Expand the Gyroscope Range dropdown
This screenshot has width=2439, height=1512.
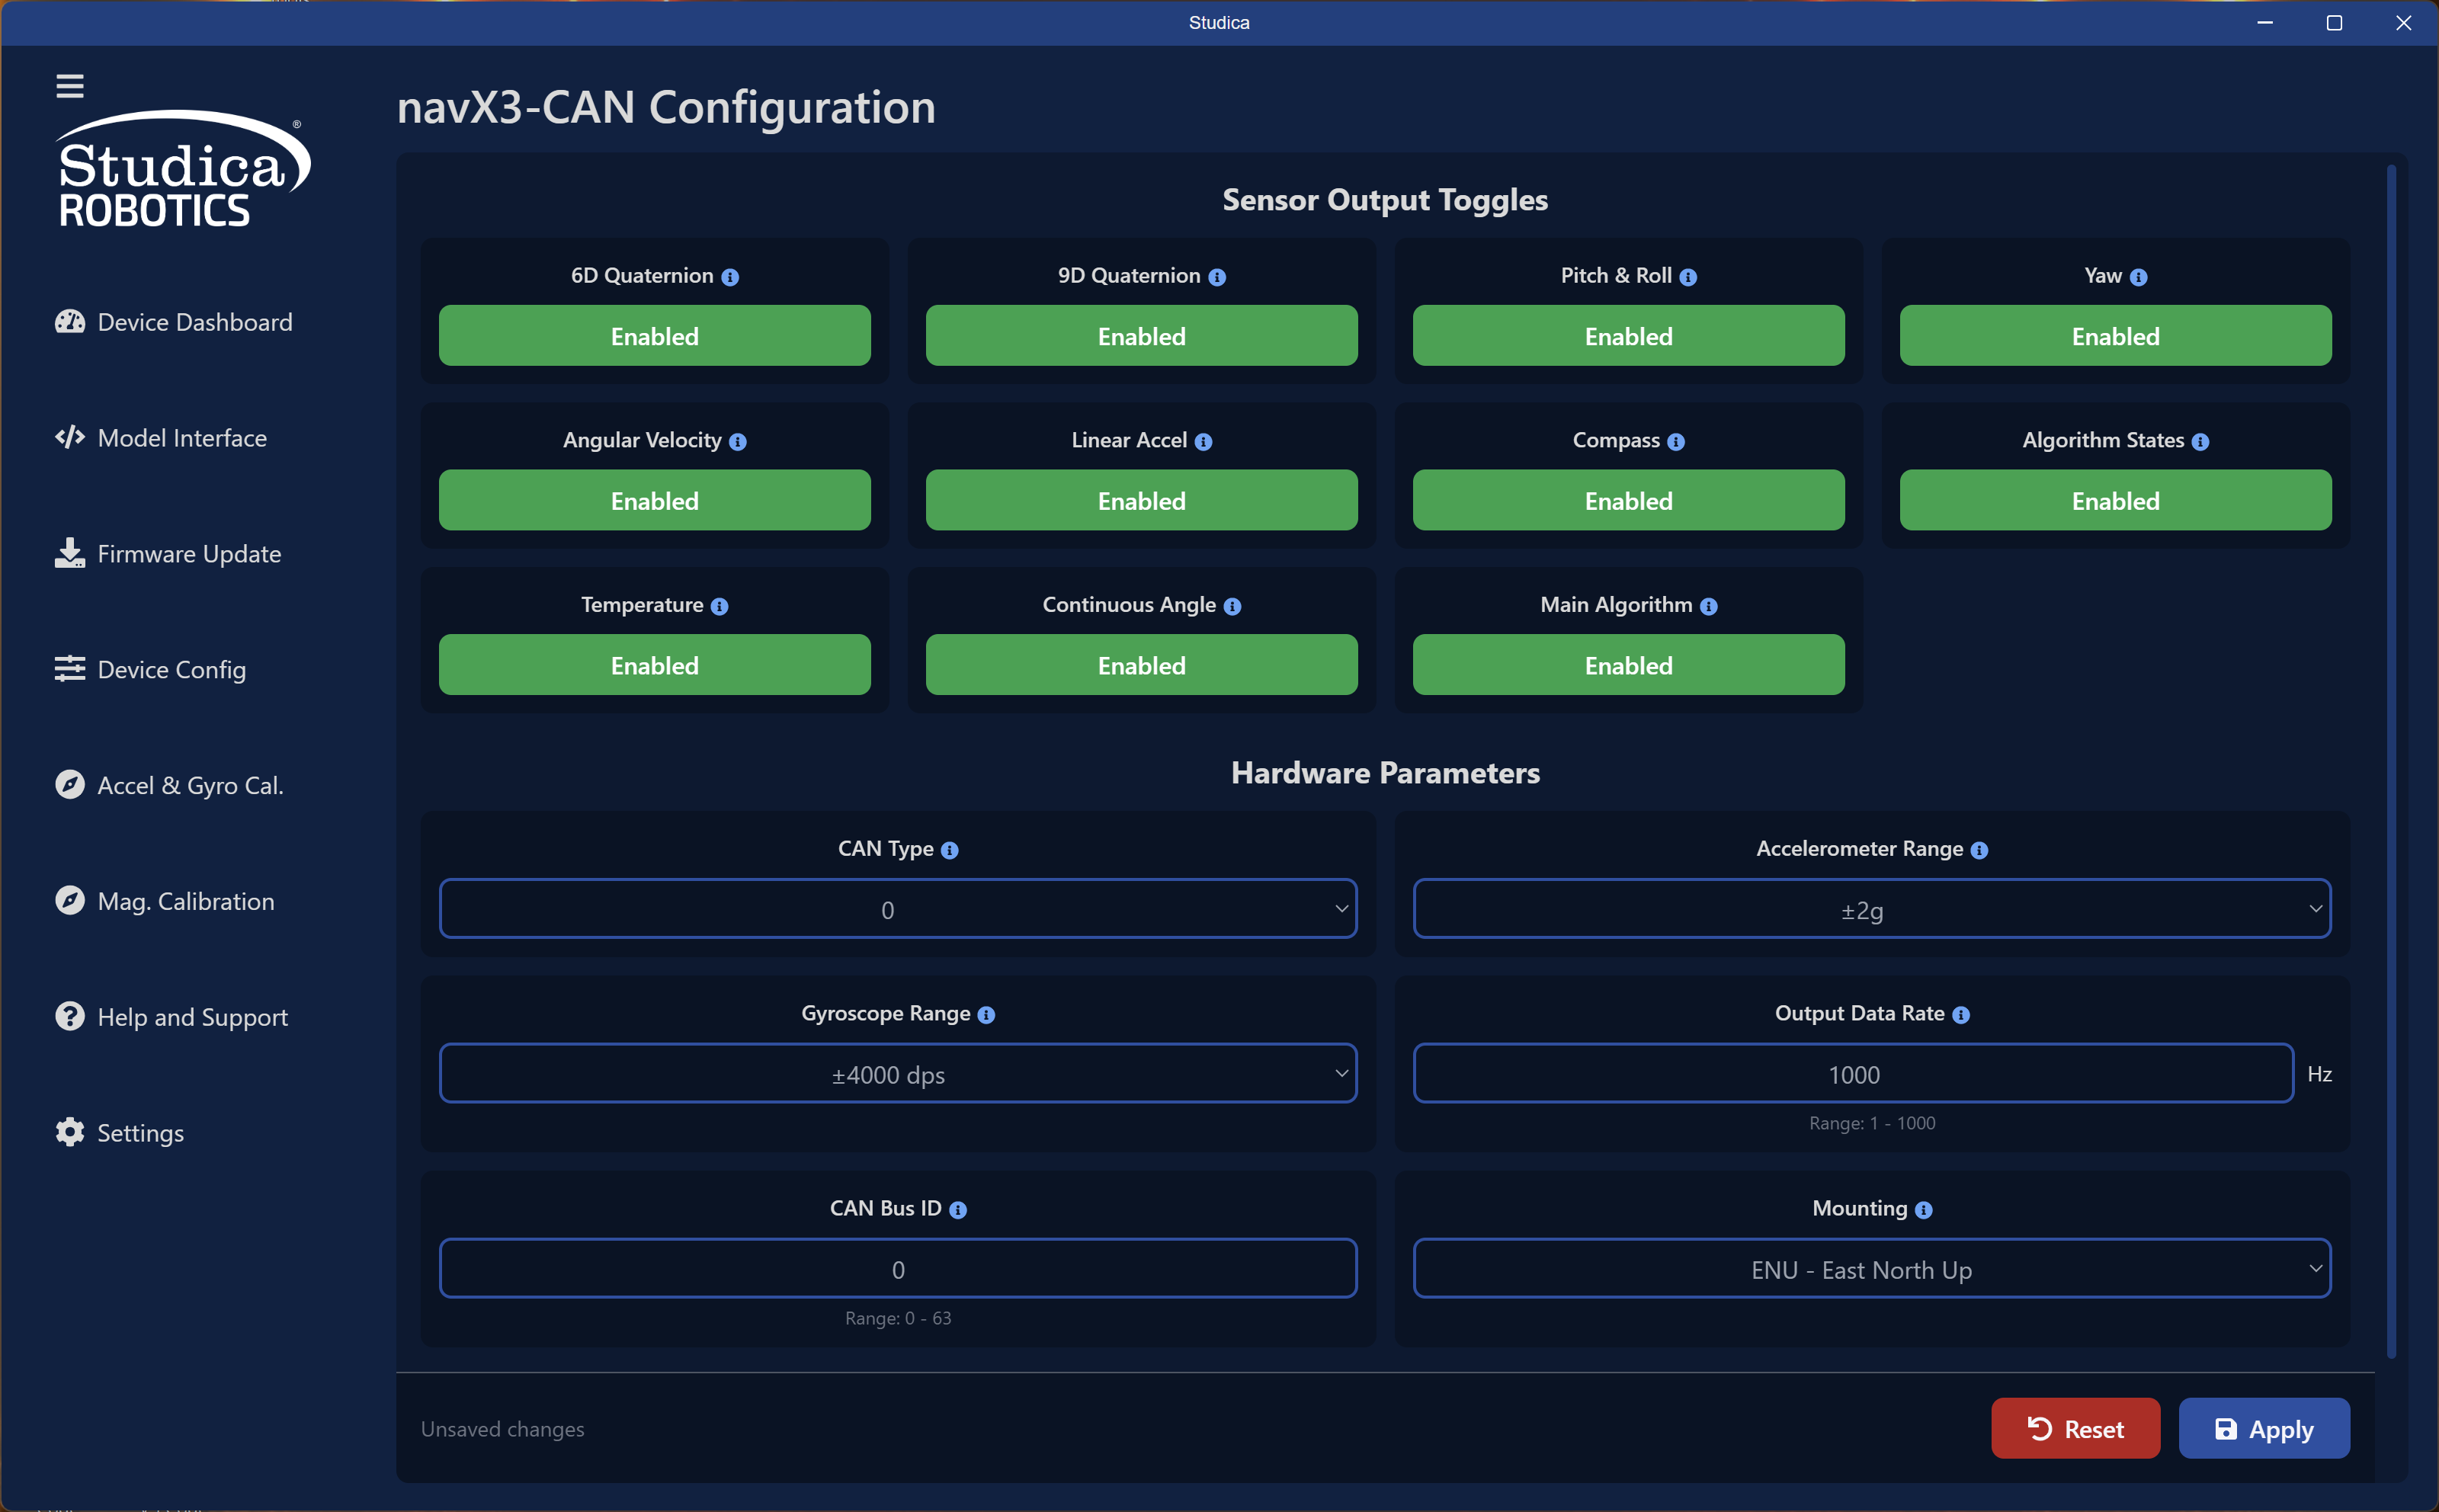(x=897, y=1074)
